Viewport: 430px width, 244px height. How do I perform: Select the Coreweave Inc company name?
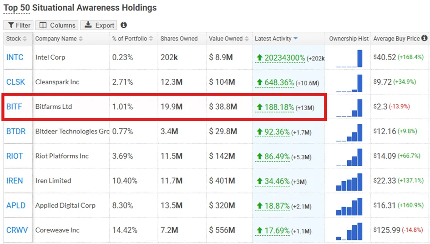coord(57,230)
